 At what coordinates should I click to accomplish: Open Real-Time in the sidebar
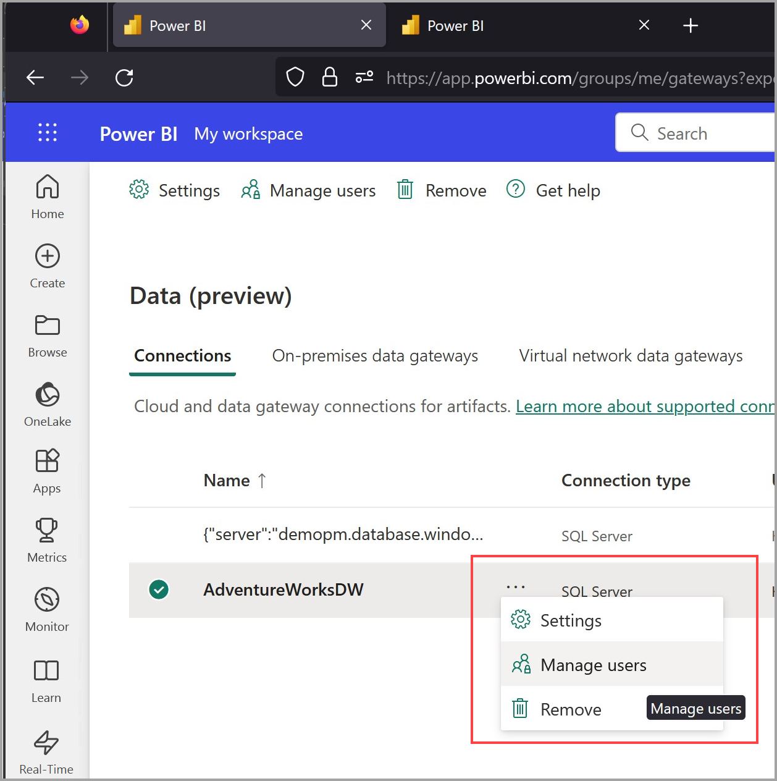tap(46, 752)
